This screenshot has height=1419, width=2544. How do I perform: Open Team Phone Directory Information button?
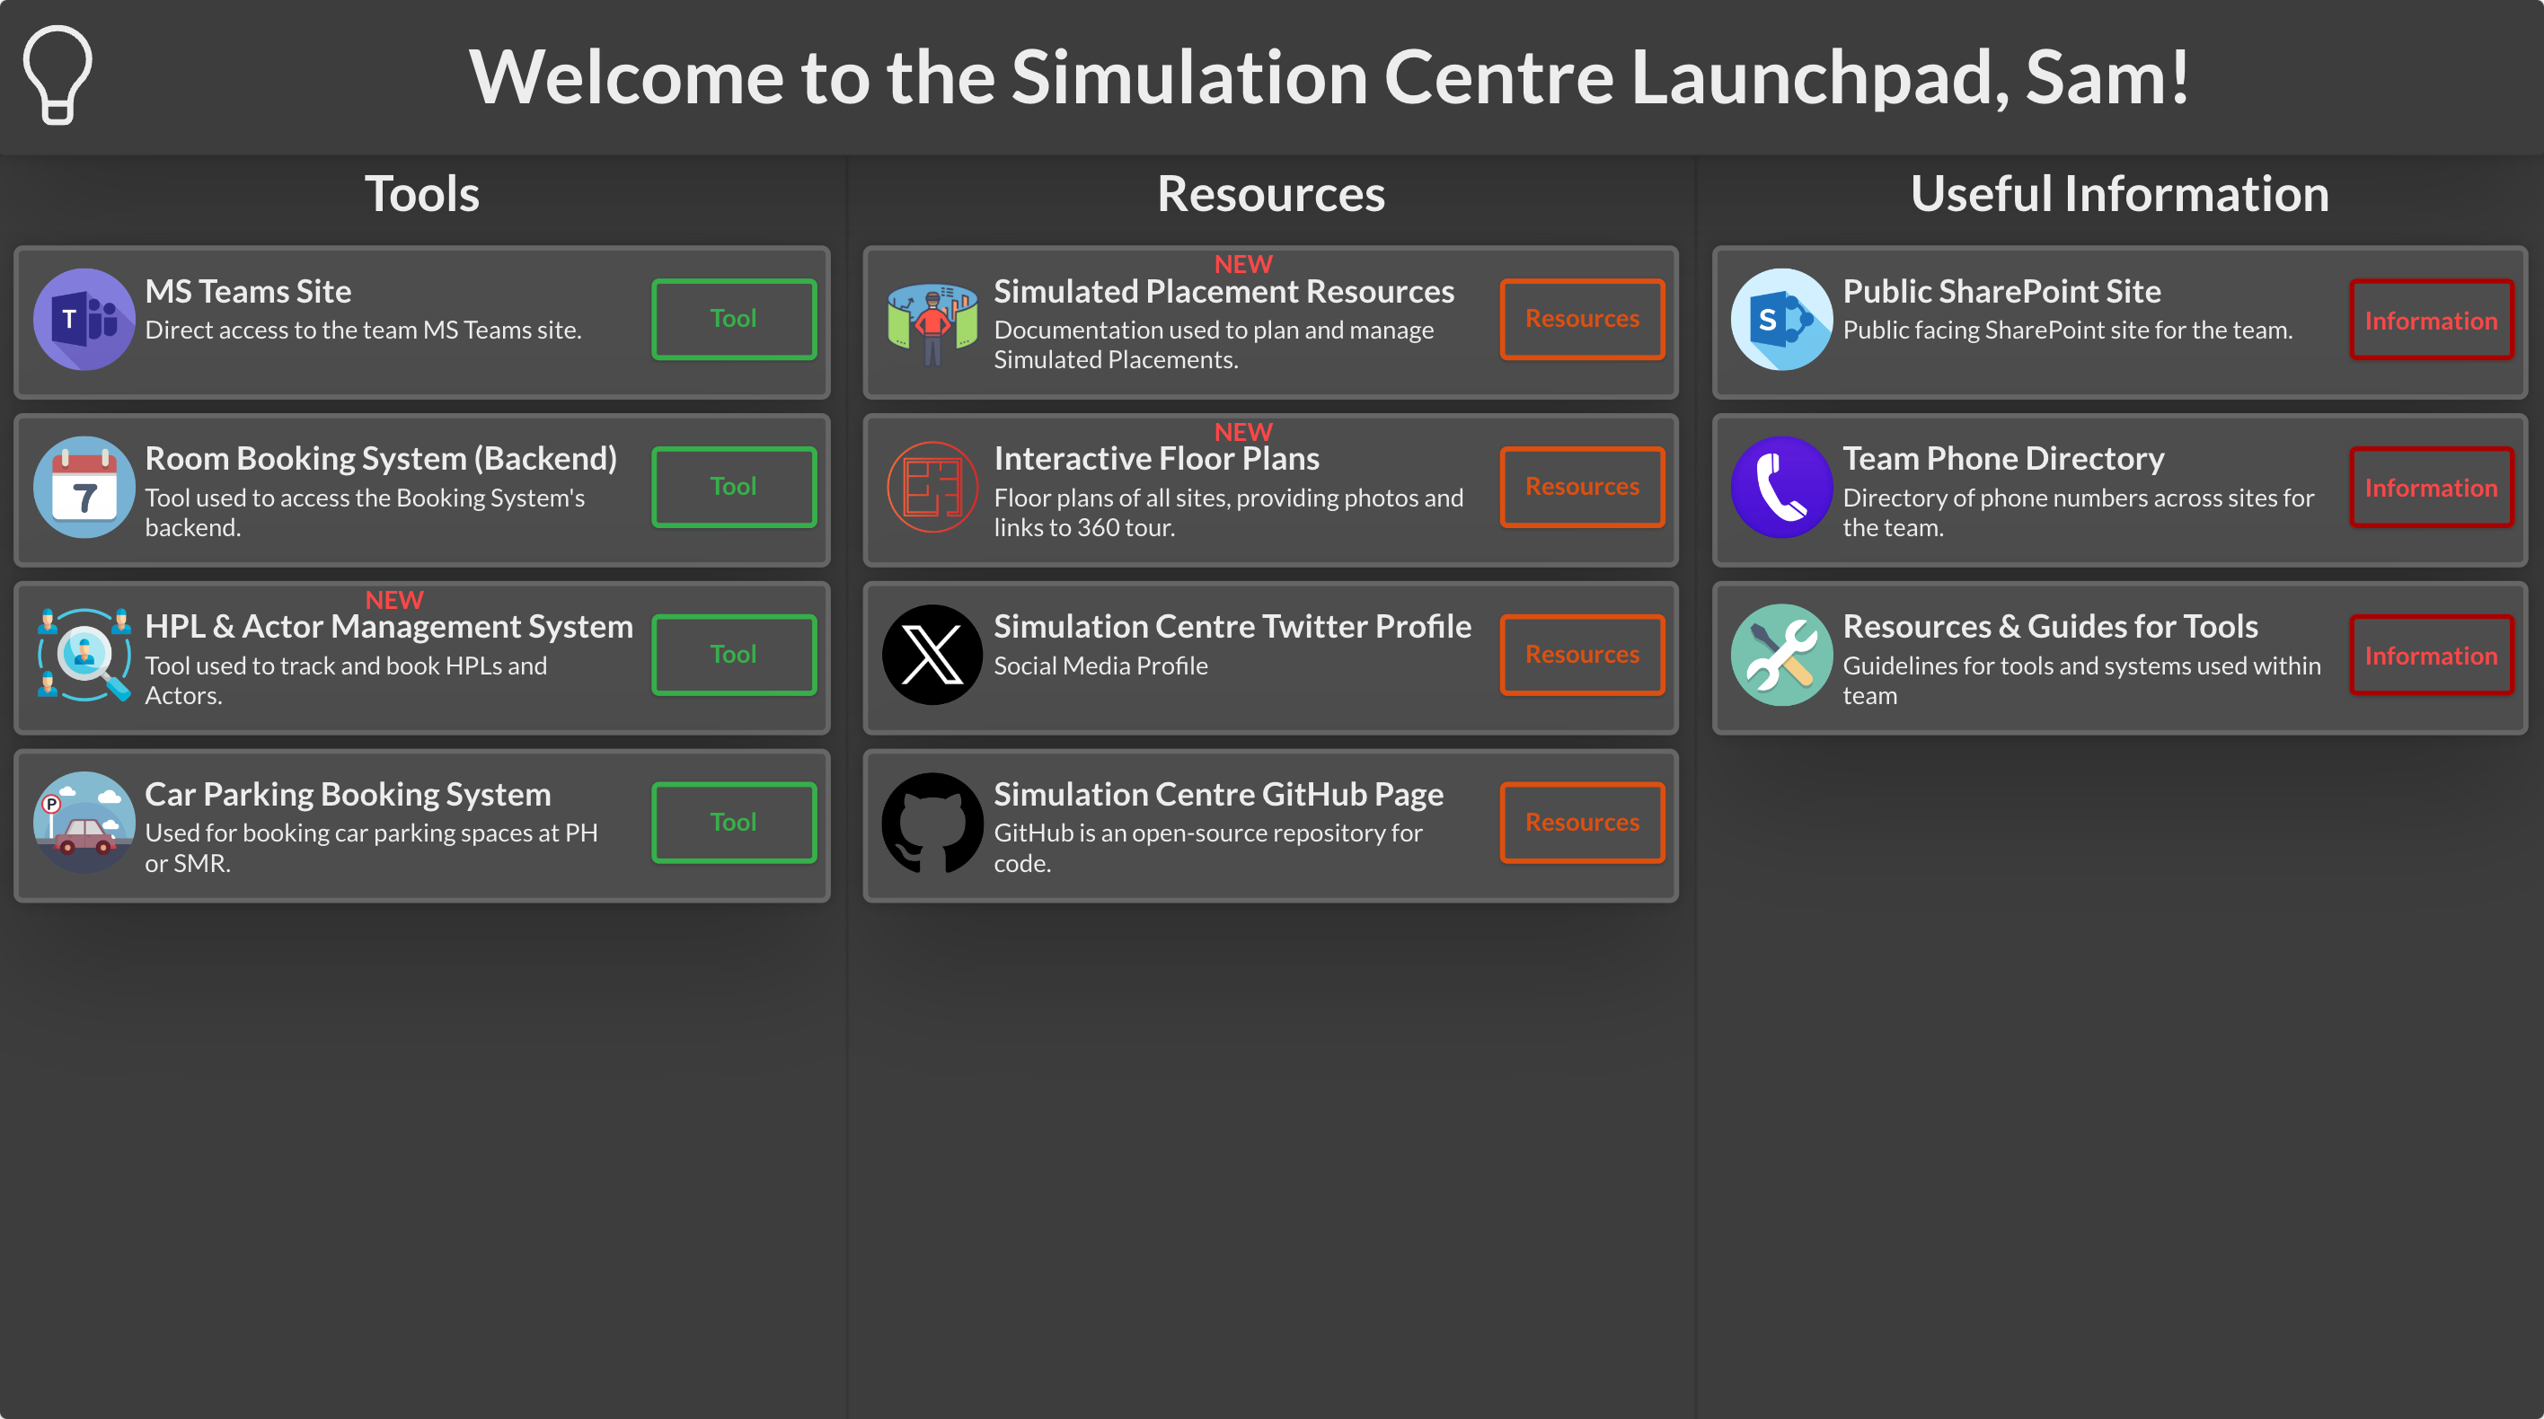[2431, 488]
